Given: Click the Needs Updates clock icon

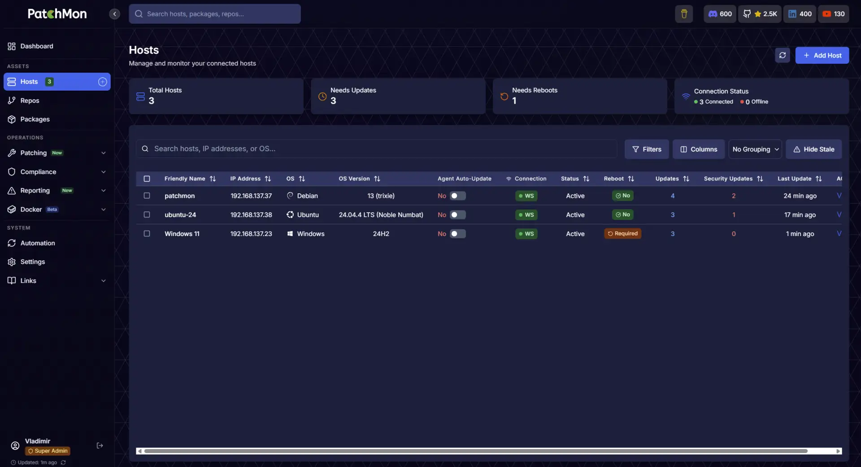Looking at the screenshot, I should point(322,96).
